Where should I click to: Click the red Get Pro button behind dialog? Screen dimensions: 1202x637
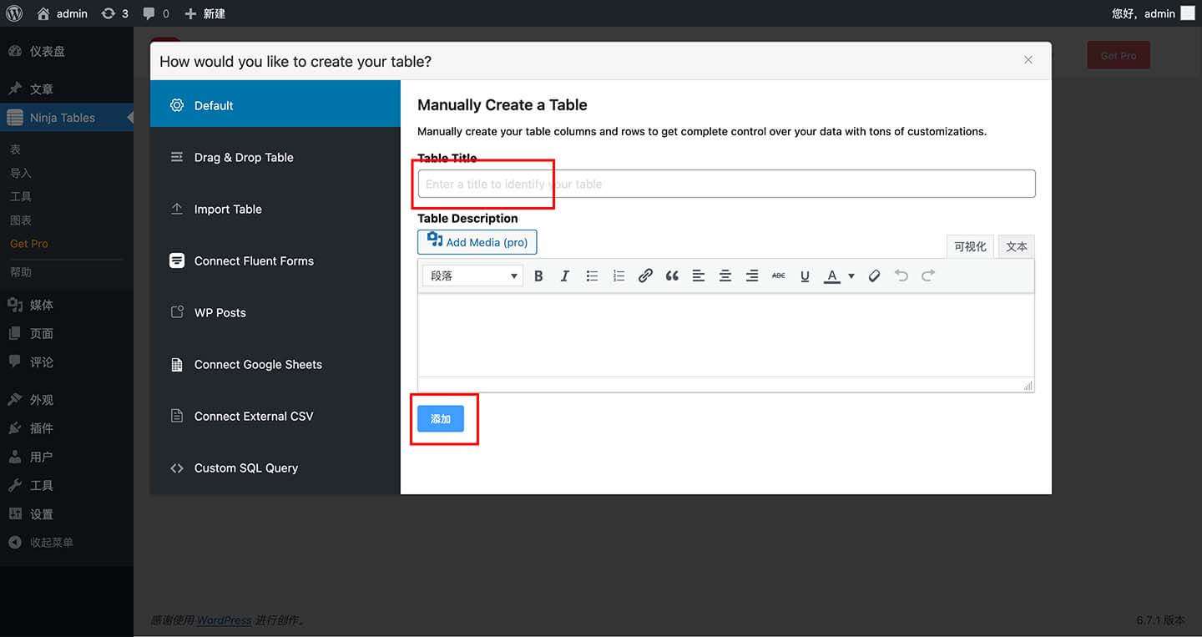(1119, 55)
